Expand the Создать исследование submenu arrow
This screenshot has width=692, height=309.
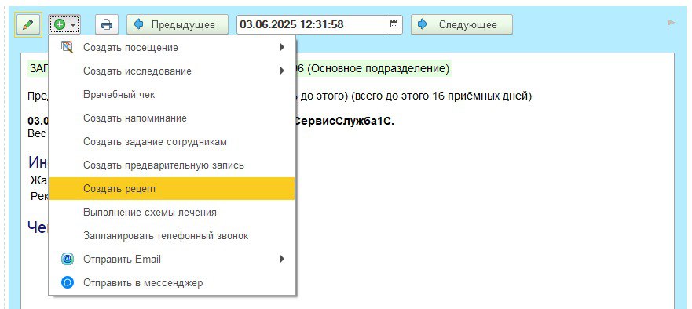click(x=282, y=71)
